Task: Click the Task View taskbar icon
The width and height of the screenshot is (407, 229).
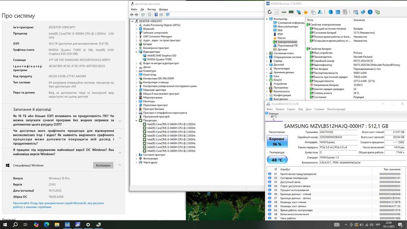Action: (x=25, y=225)
